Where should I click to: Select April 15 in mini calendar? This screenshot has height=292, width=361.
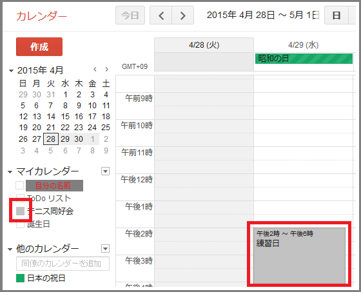(x=65, y=117)
